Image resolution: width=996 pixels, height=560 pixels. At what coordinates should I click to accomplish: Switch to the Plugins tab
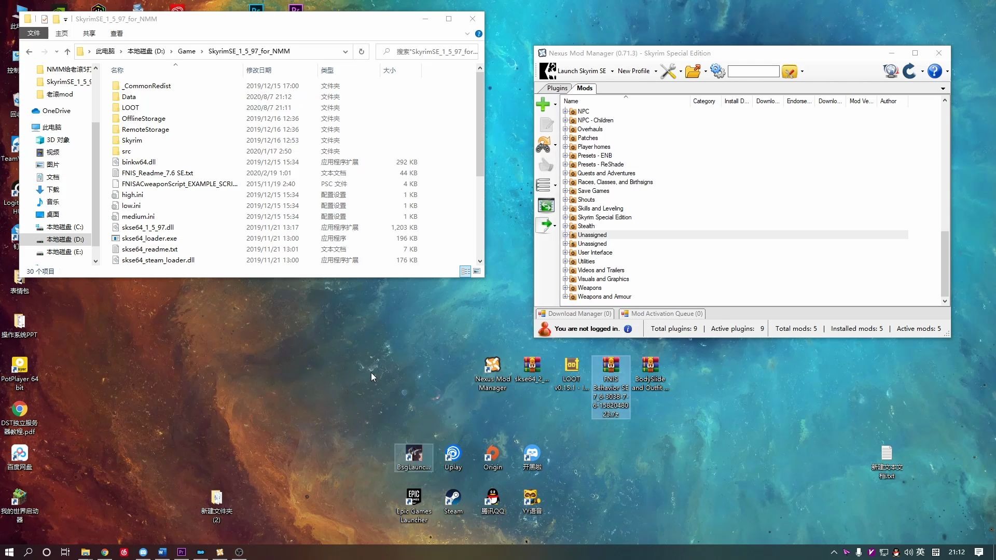[557, 88]
